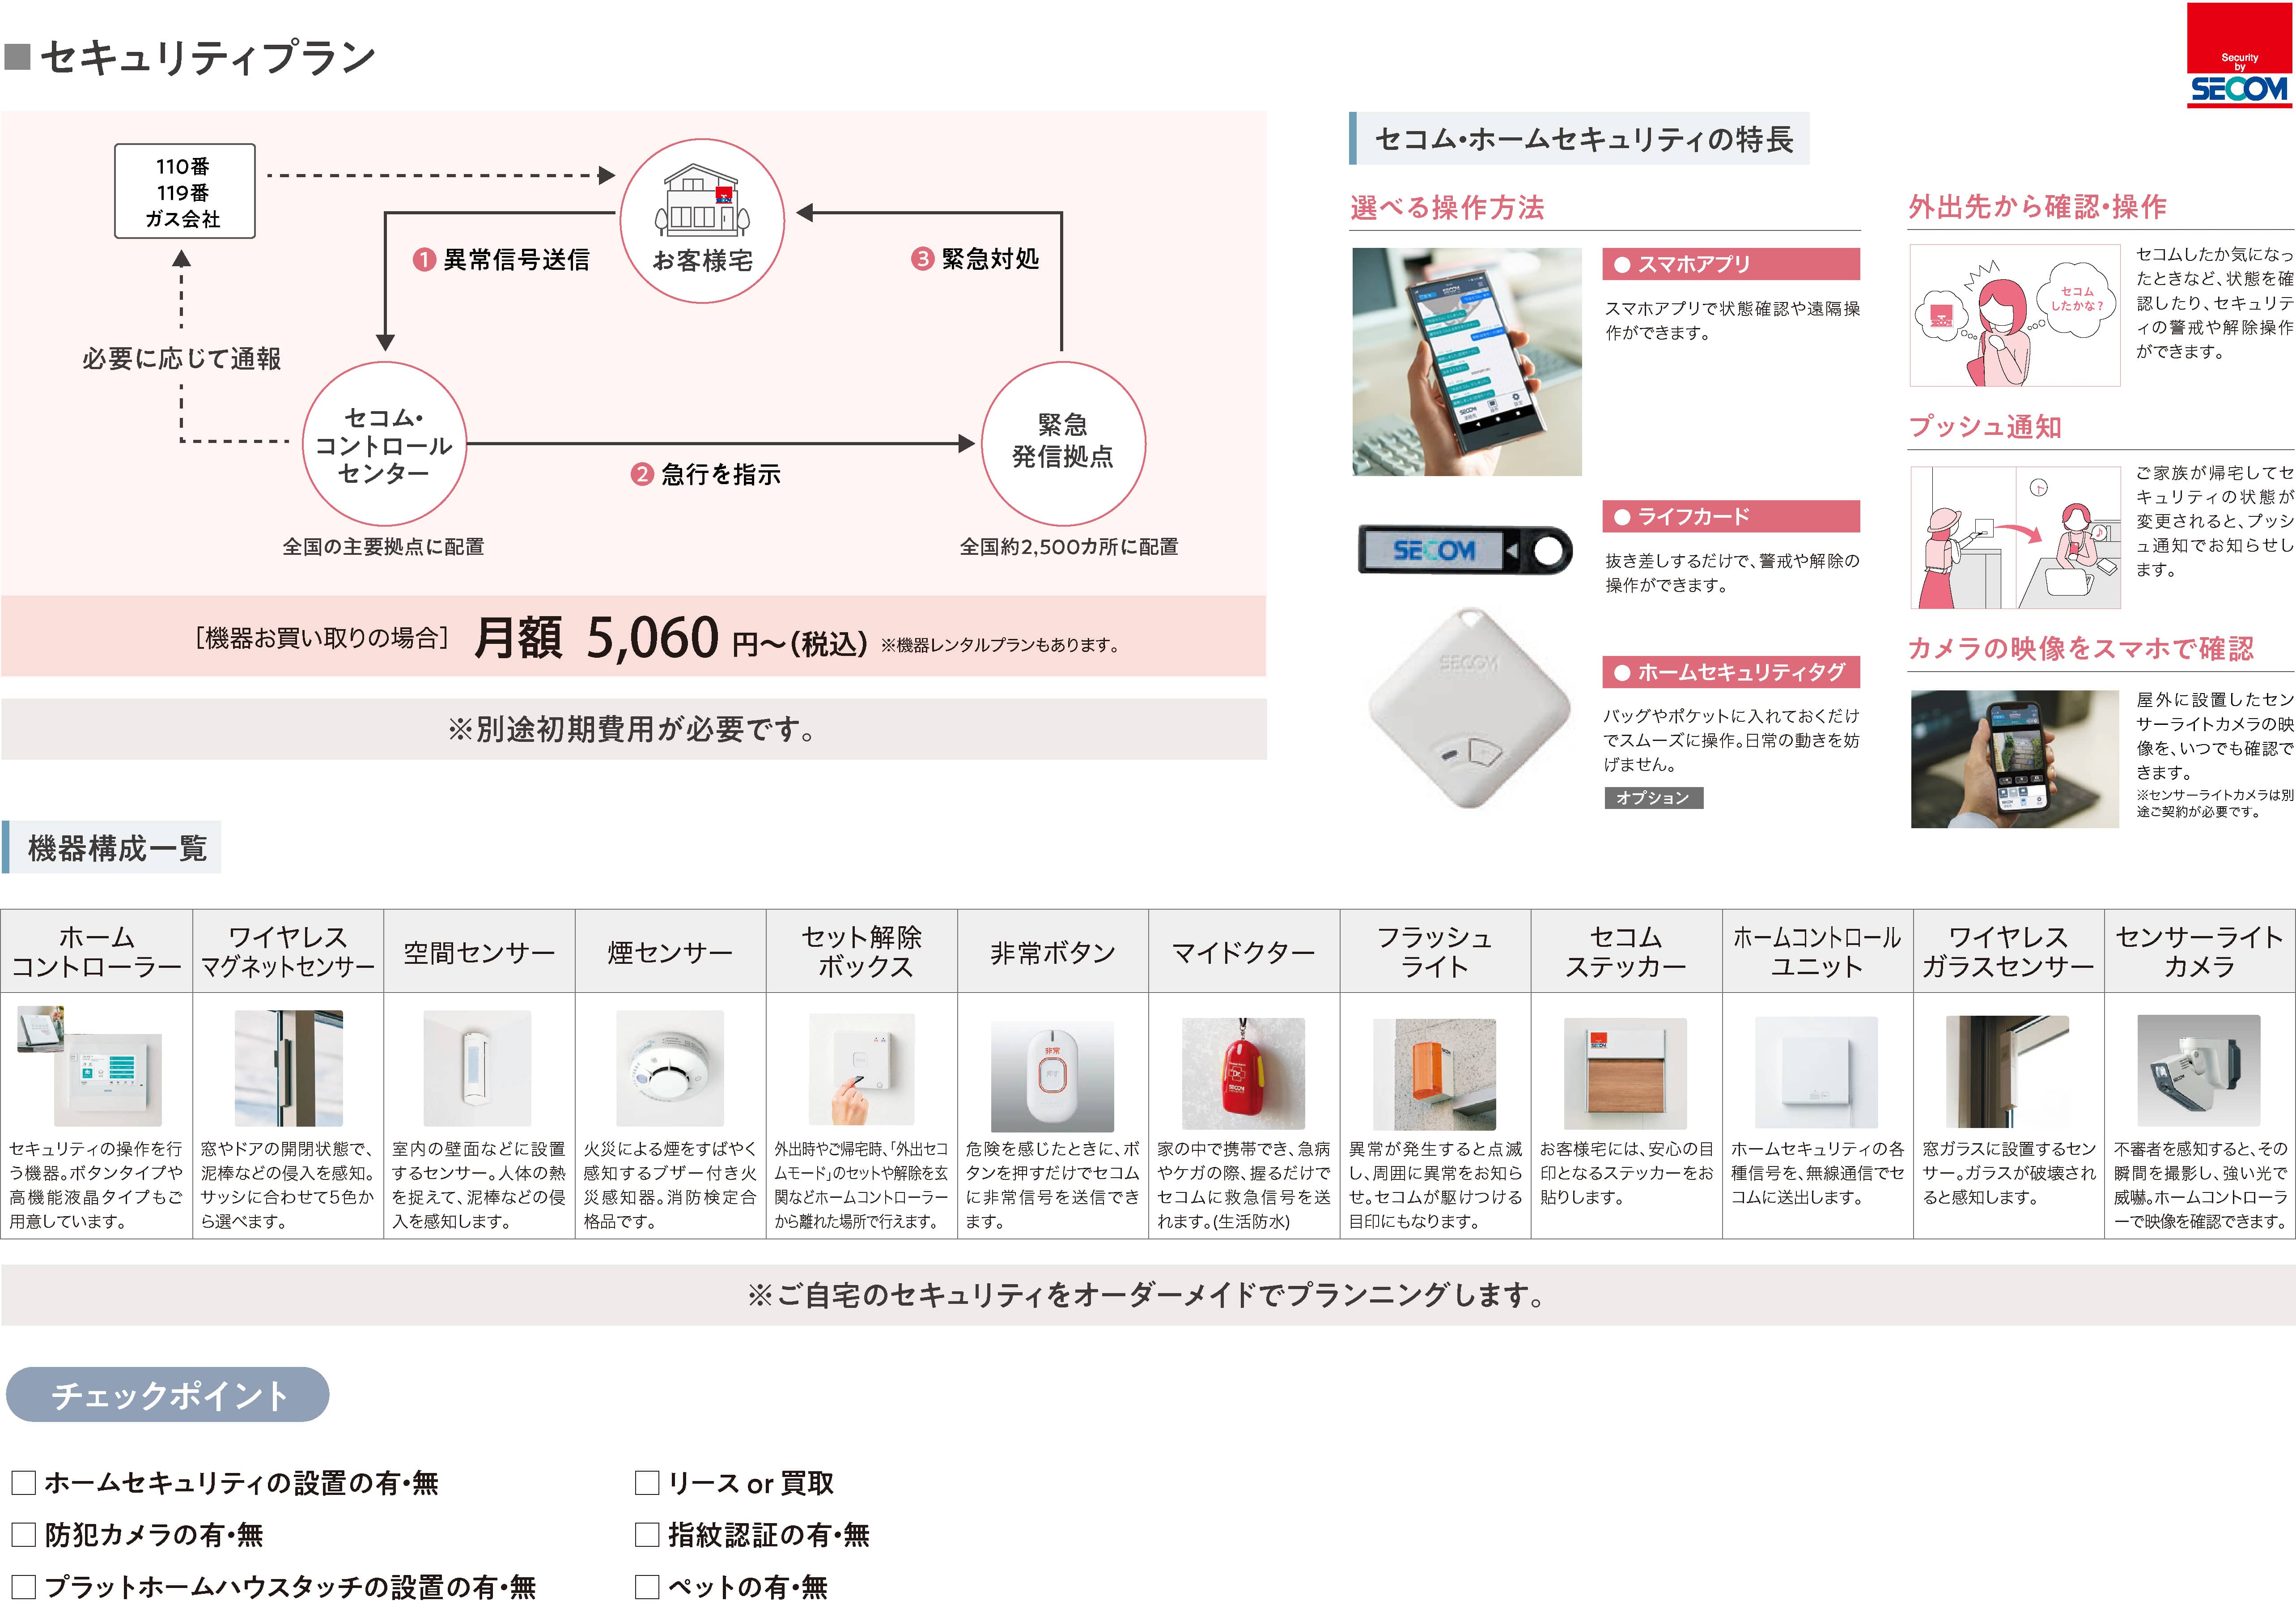This screenshot has width=2296, height=1609.
Task: Click the SECOM logo in the corner
Action: 2240,54
